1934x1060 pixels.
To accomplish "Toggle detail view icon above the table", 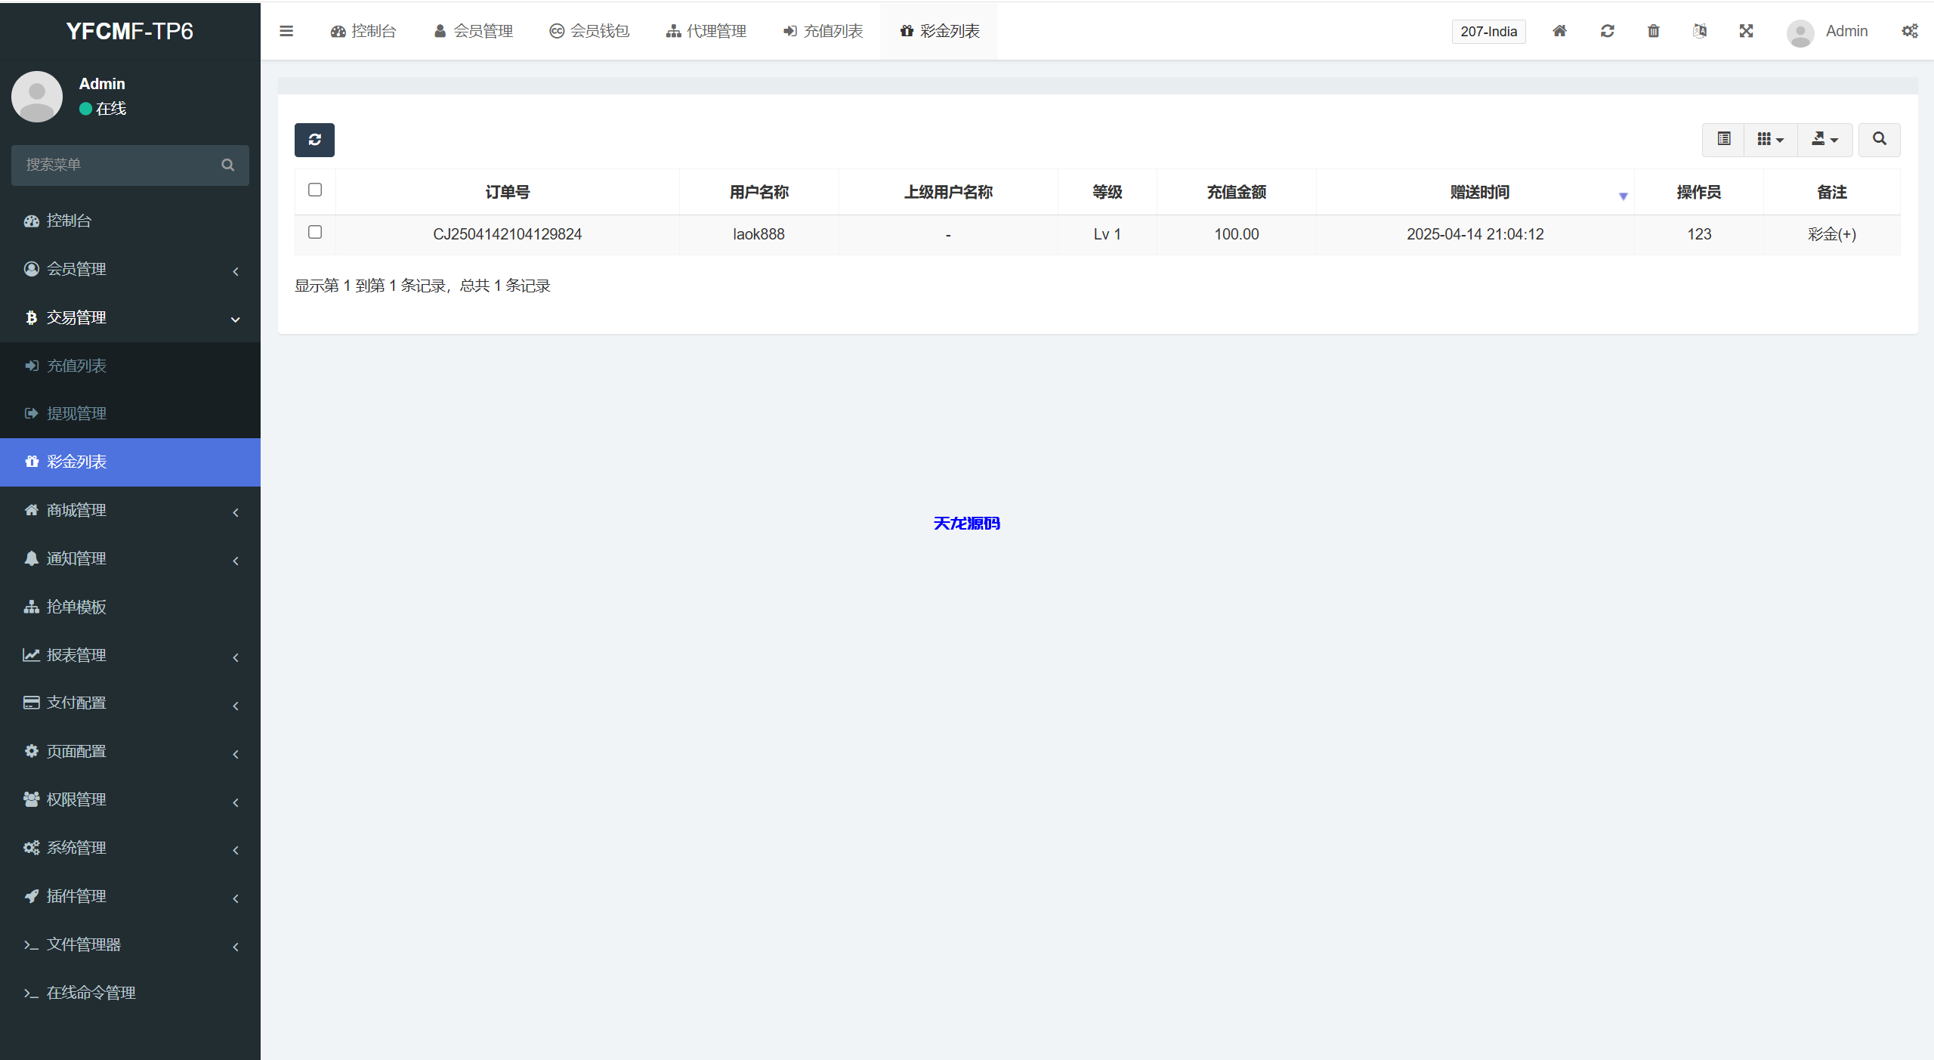I will [1722, 140].
